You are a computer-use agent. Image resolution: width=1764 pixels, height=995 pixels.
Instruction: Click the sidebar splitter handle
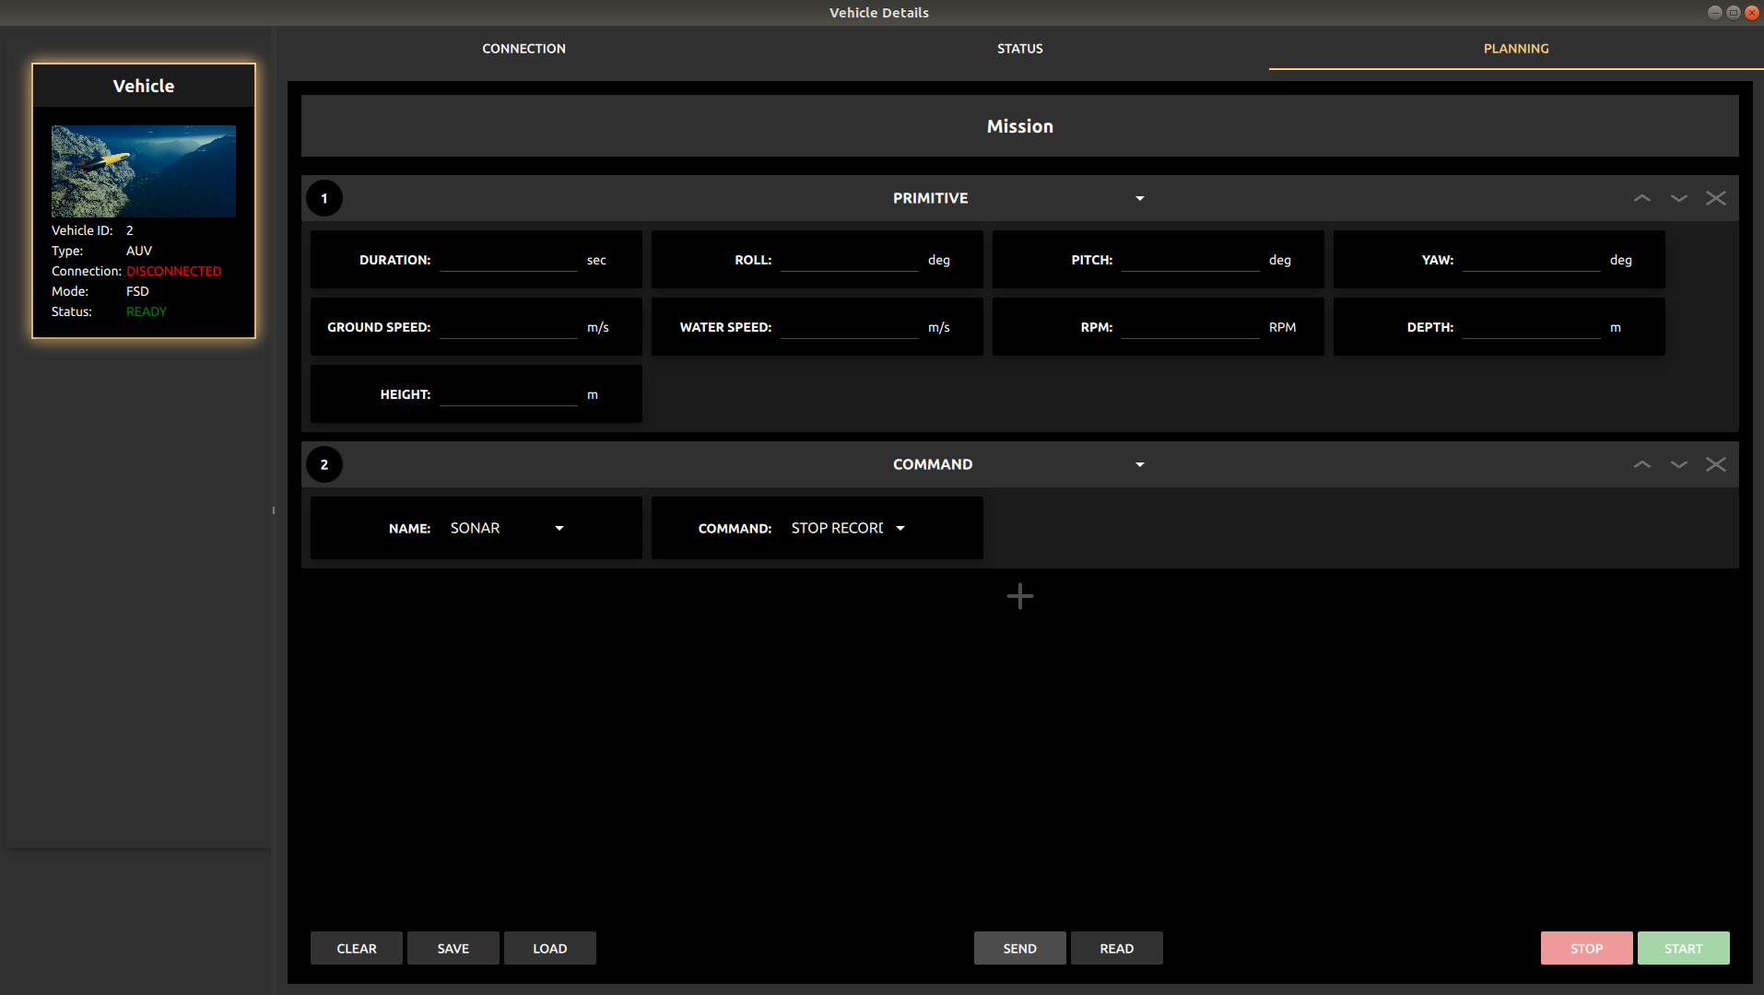pos(274,509)
